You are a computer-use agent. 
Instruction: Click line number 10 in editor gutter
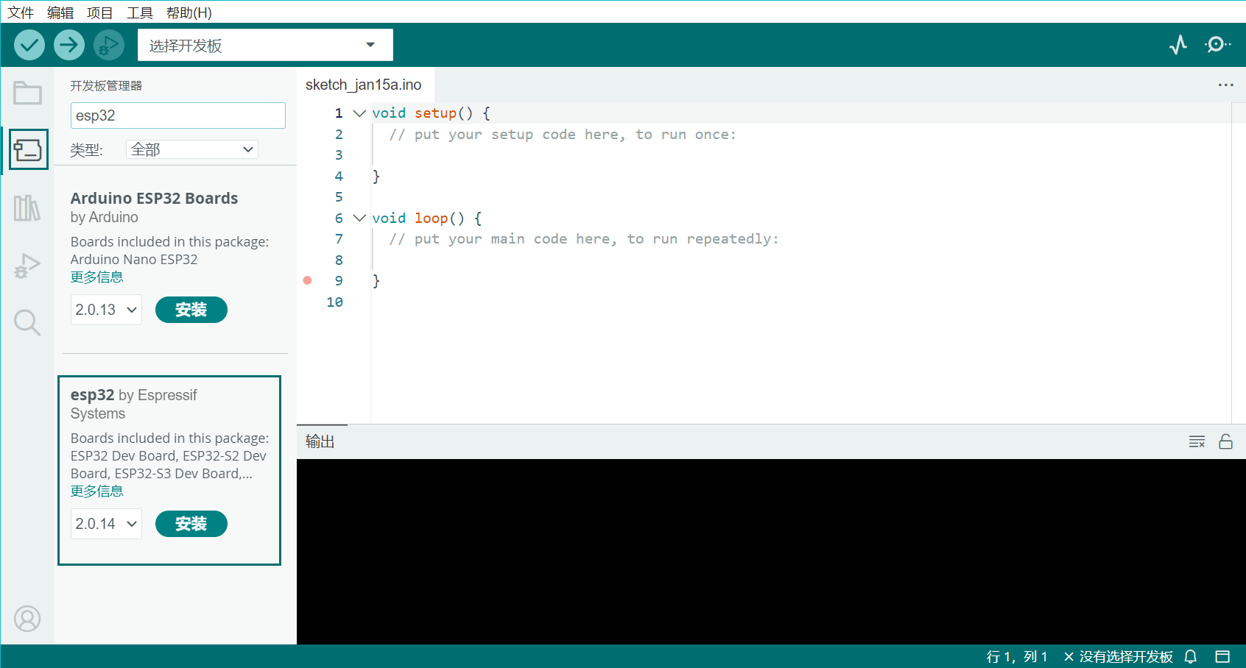[x=335, y=302]
